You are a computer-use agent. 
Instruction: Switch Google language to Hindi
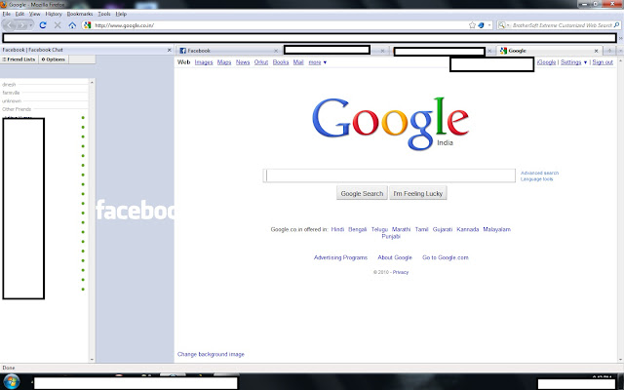coord(337,229)
